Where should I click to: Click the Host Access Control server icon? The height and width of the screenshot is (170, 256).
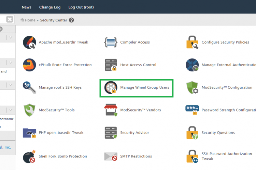coord(111,65)
